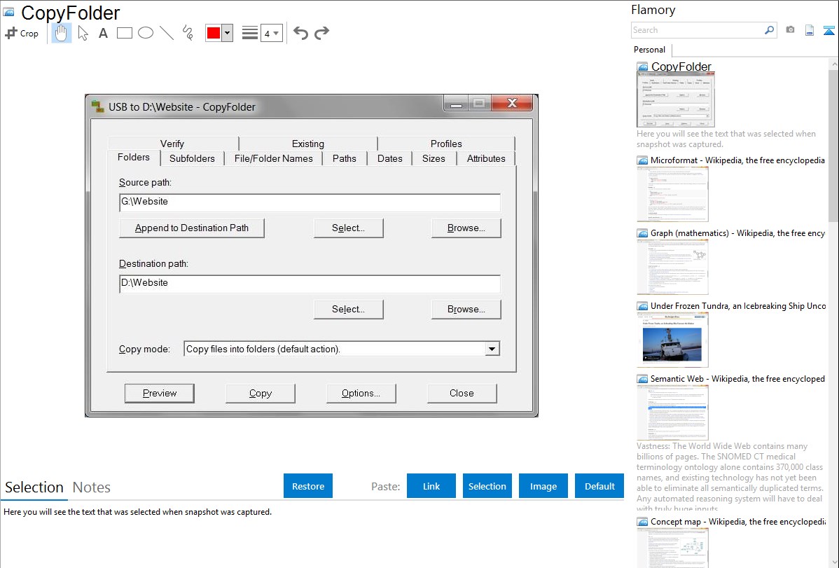The width and height of the screenshot is (839, 568).
Task: Switch to the Notes tab
Action: tap(92, 487)
